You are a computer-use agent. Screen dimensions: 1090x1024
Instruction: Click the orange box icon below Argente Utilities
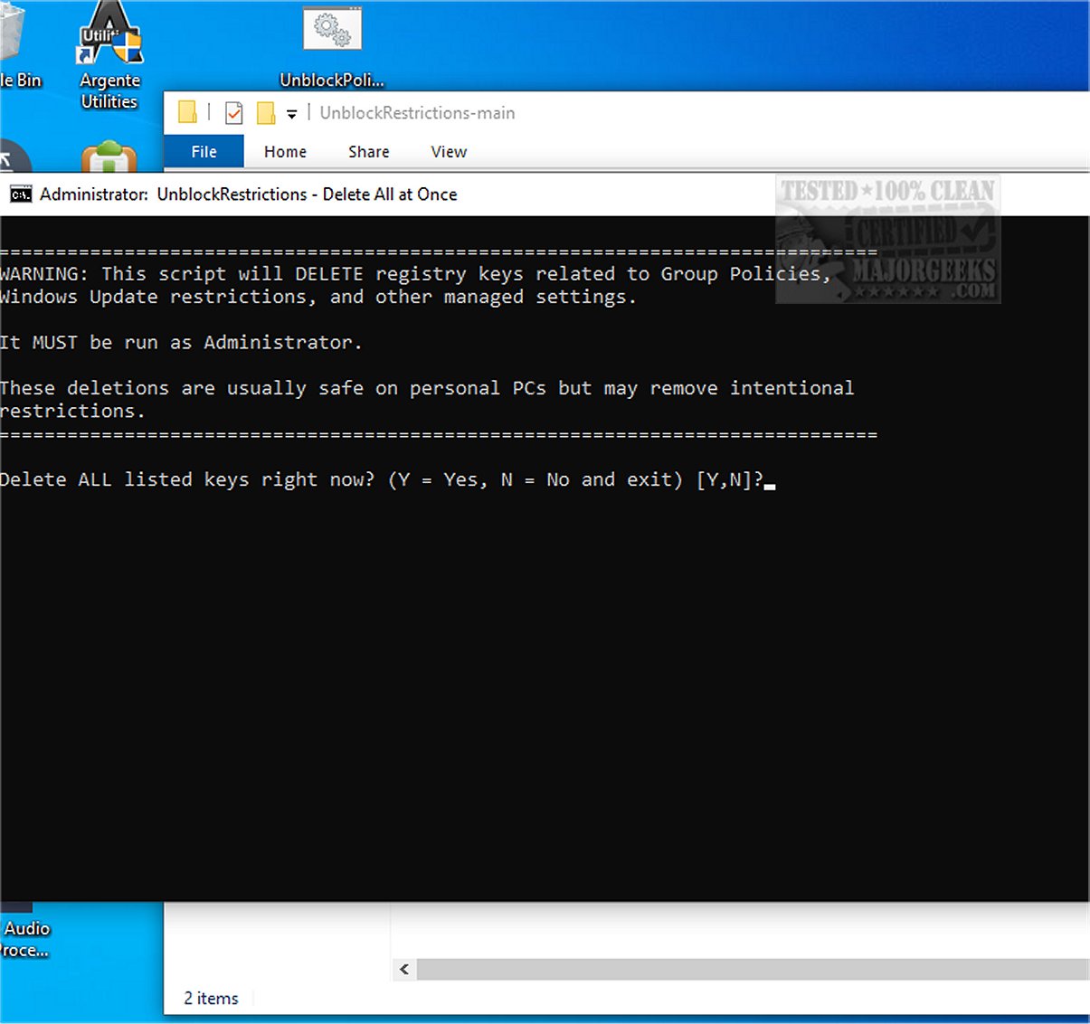109,157
